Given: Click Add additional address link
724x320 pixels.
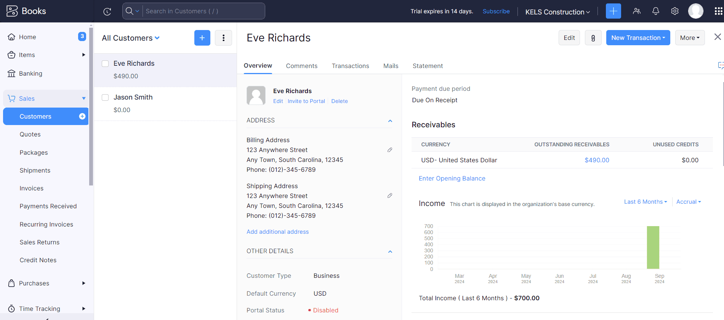Looking at the screenshot, I should (278, 232).
